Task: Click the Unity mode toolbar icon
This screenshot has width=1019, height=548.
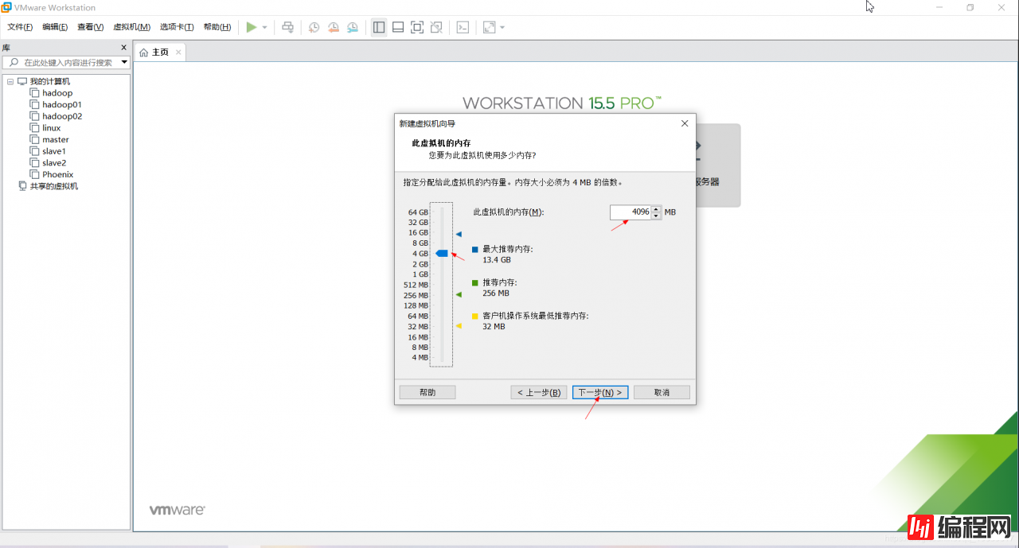Action: pyautogui.click(x=436, y=27)
